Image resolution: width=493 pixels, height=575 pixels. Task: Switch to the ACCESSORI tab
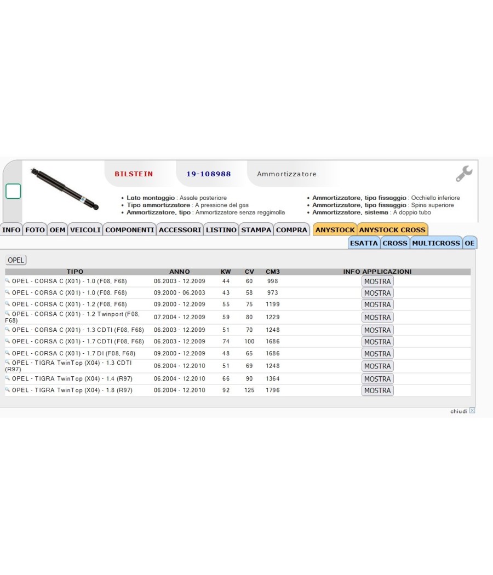[180, 229]
